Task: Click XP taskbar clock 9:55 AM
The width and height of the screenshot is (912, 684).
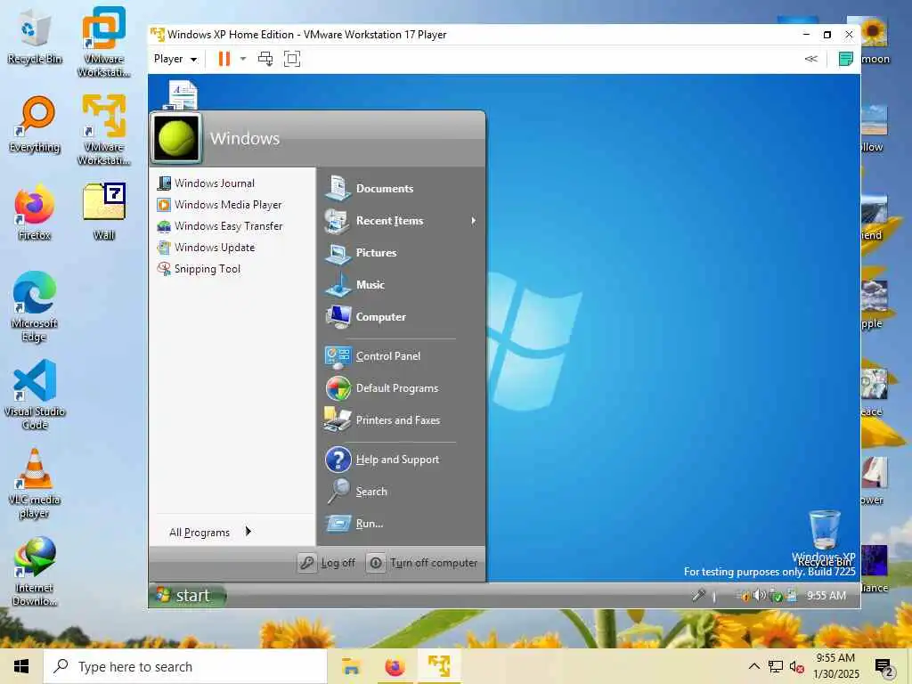Action: [x=826, y=596]
